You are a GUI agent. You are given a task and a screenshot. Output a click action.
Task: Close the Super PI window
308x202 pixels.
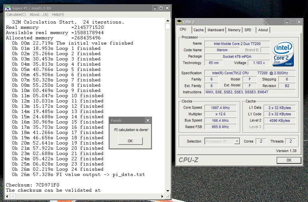coord(167,8)
